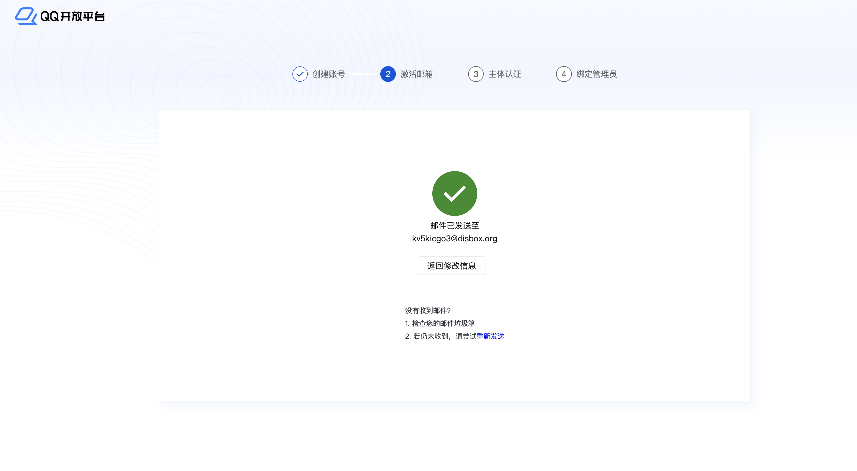Open the 主体认证 step
Viewport: 857px width, 471px height.
[x=504, y=74]
